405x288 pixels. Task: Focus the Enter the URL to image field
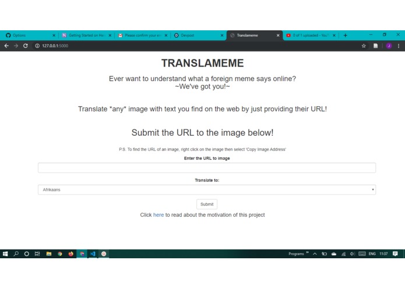(207, 168)
